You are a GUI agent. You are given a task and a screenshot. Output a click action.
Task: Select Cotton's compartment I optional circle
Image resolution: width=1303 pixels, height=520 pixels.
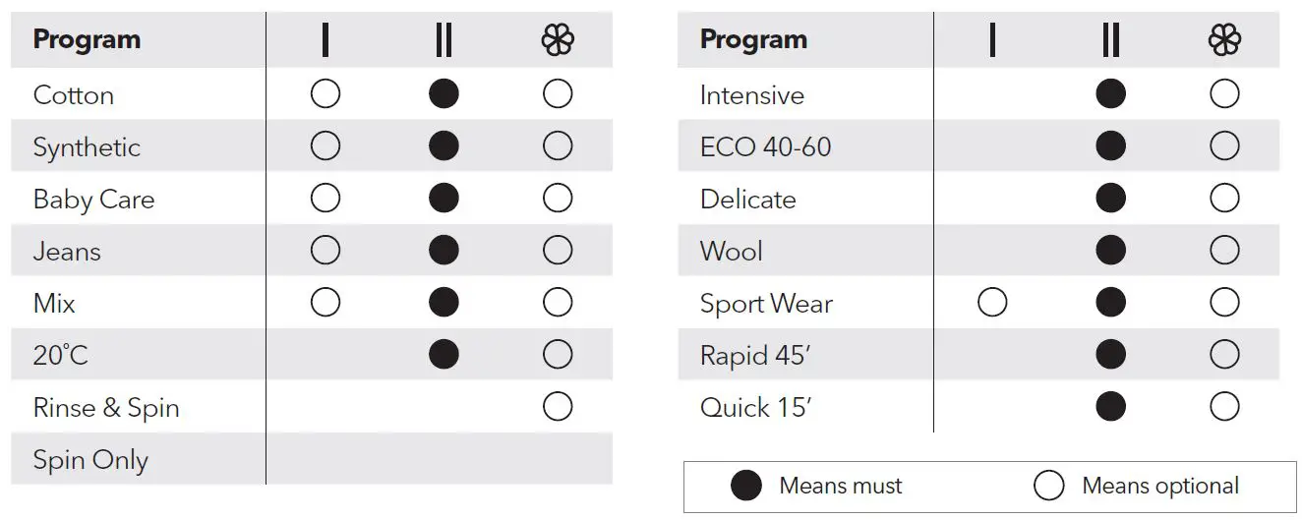326,94
